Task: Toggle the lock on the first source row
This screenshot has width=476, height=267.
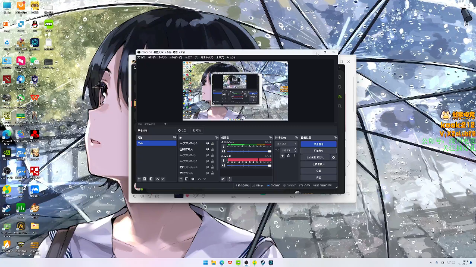Action: point(212,143)
